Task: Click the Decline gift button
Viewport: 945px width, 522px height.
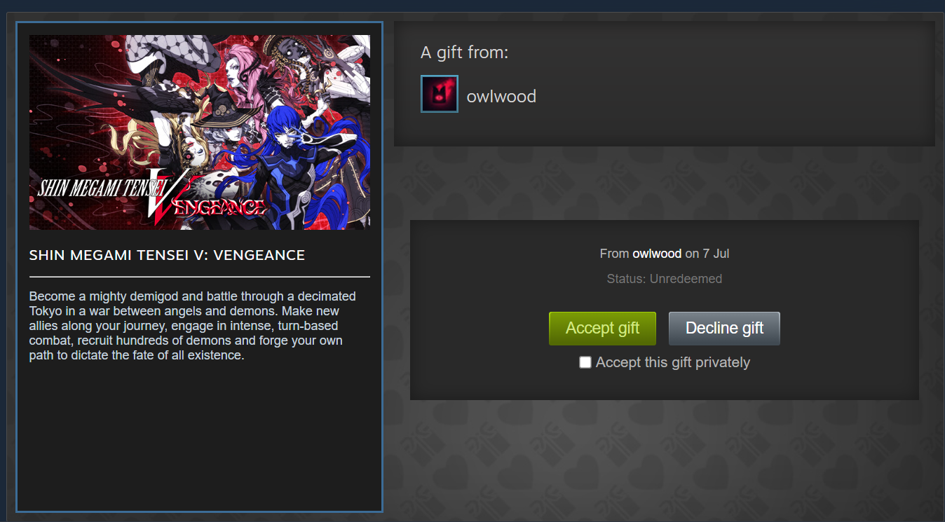Action: click(x=724, y=329)
